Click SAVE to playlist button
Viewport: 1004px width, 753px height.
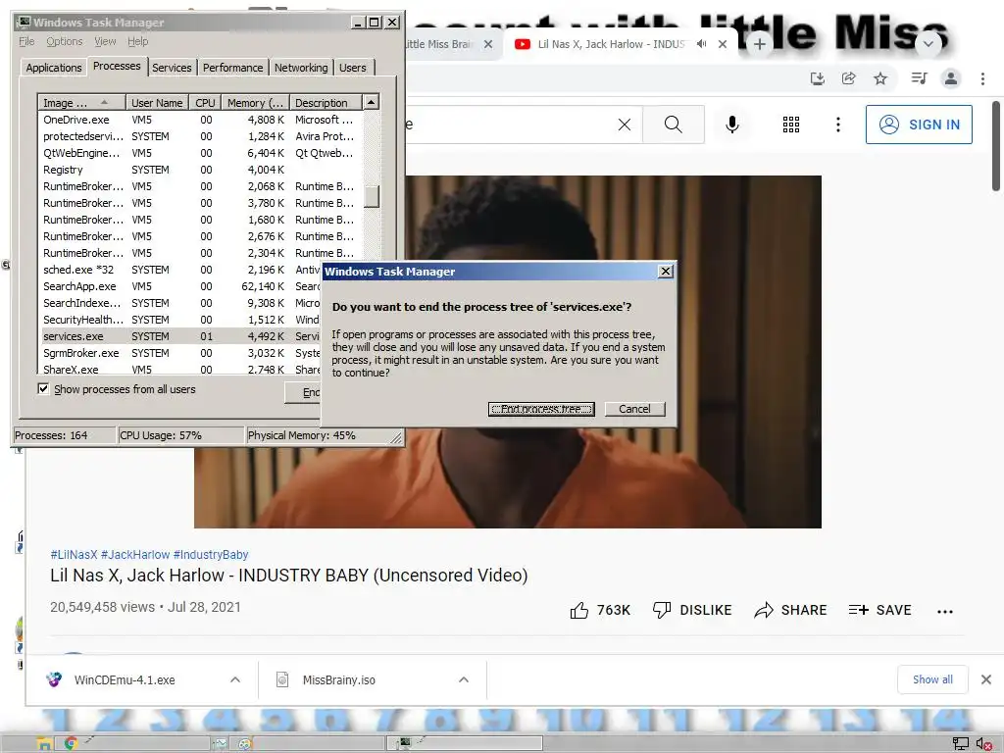879,610
